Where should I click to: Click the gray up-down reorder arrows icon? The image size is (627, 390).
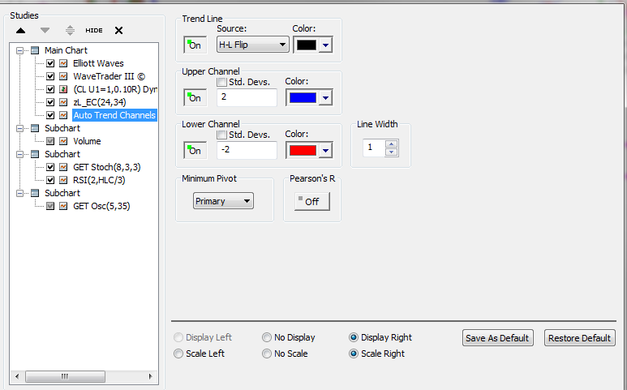[x=70, y=30]
